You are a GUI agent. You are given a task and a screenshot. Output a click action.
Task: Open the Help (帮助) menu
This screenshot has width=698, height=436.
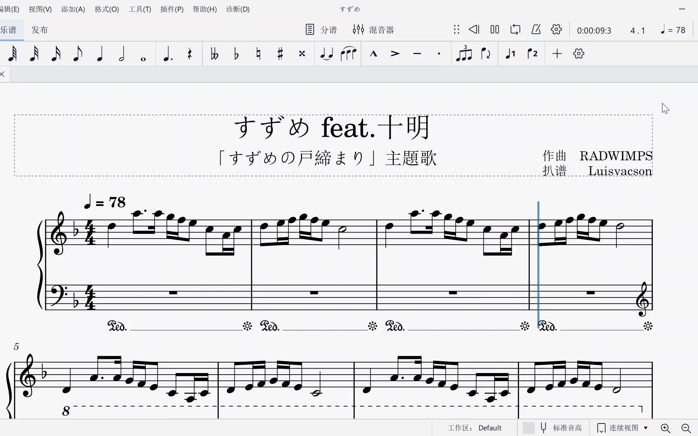click(x=204, y=9)
